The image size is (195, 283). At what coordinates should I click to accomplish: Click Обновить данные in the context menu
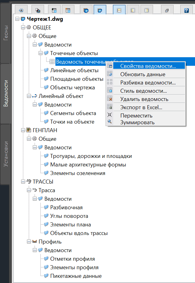[x=143, y=74]
